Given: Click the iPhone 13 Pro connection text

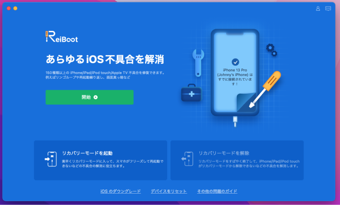Looking at the screenshot, I should coord(235,77).
